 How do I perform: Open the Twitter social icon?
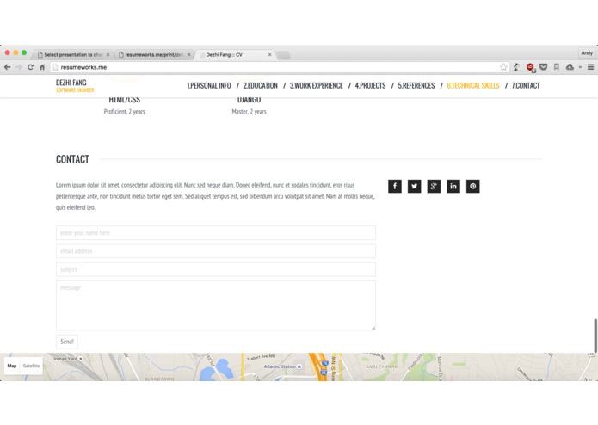coord(414,187)
